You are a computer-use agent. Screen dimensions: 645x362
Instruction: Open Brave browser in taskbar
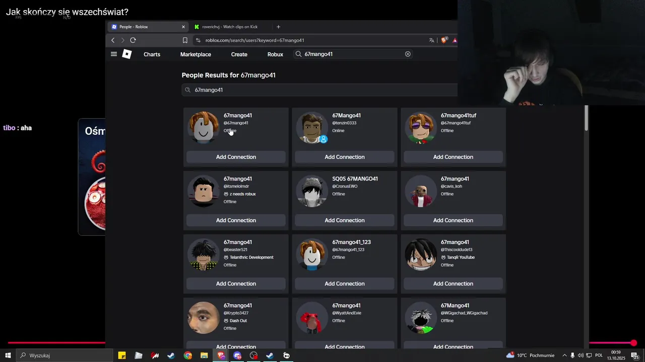pyautogui.click(x=221, y=355)
